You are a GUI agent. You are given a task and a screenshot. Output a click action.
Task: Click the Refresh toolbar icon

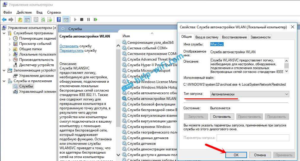43,19
